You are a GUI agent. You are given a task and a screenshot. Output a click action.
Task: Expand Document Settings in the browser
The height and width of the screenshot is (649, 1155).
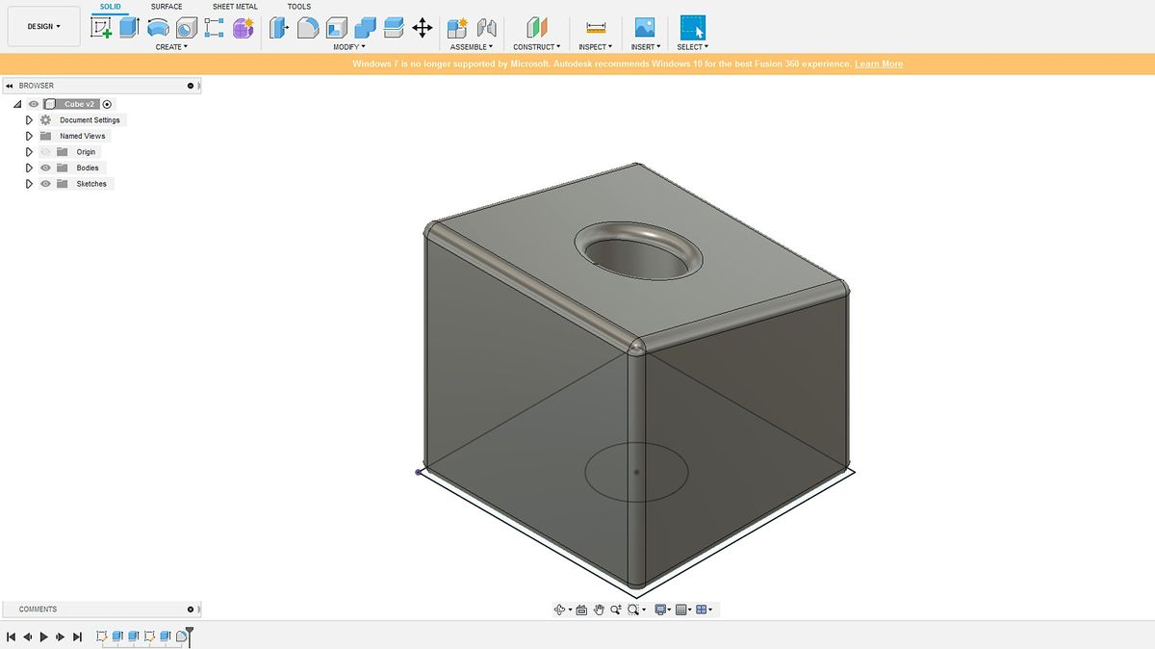pyautogui.click(x=28, y=119)
